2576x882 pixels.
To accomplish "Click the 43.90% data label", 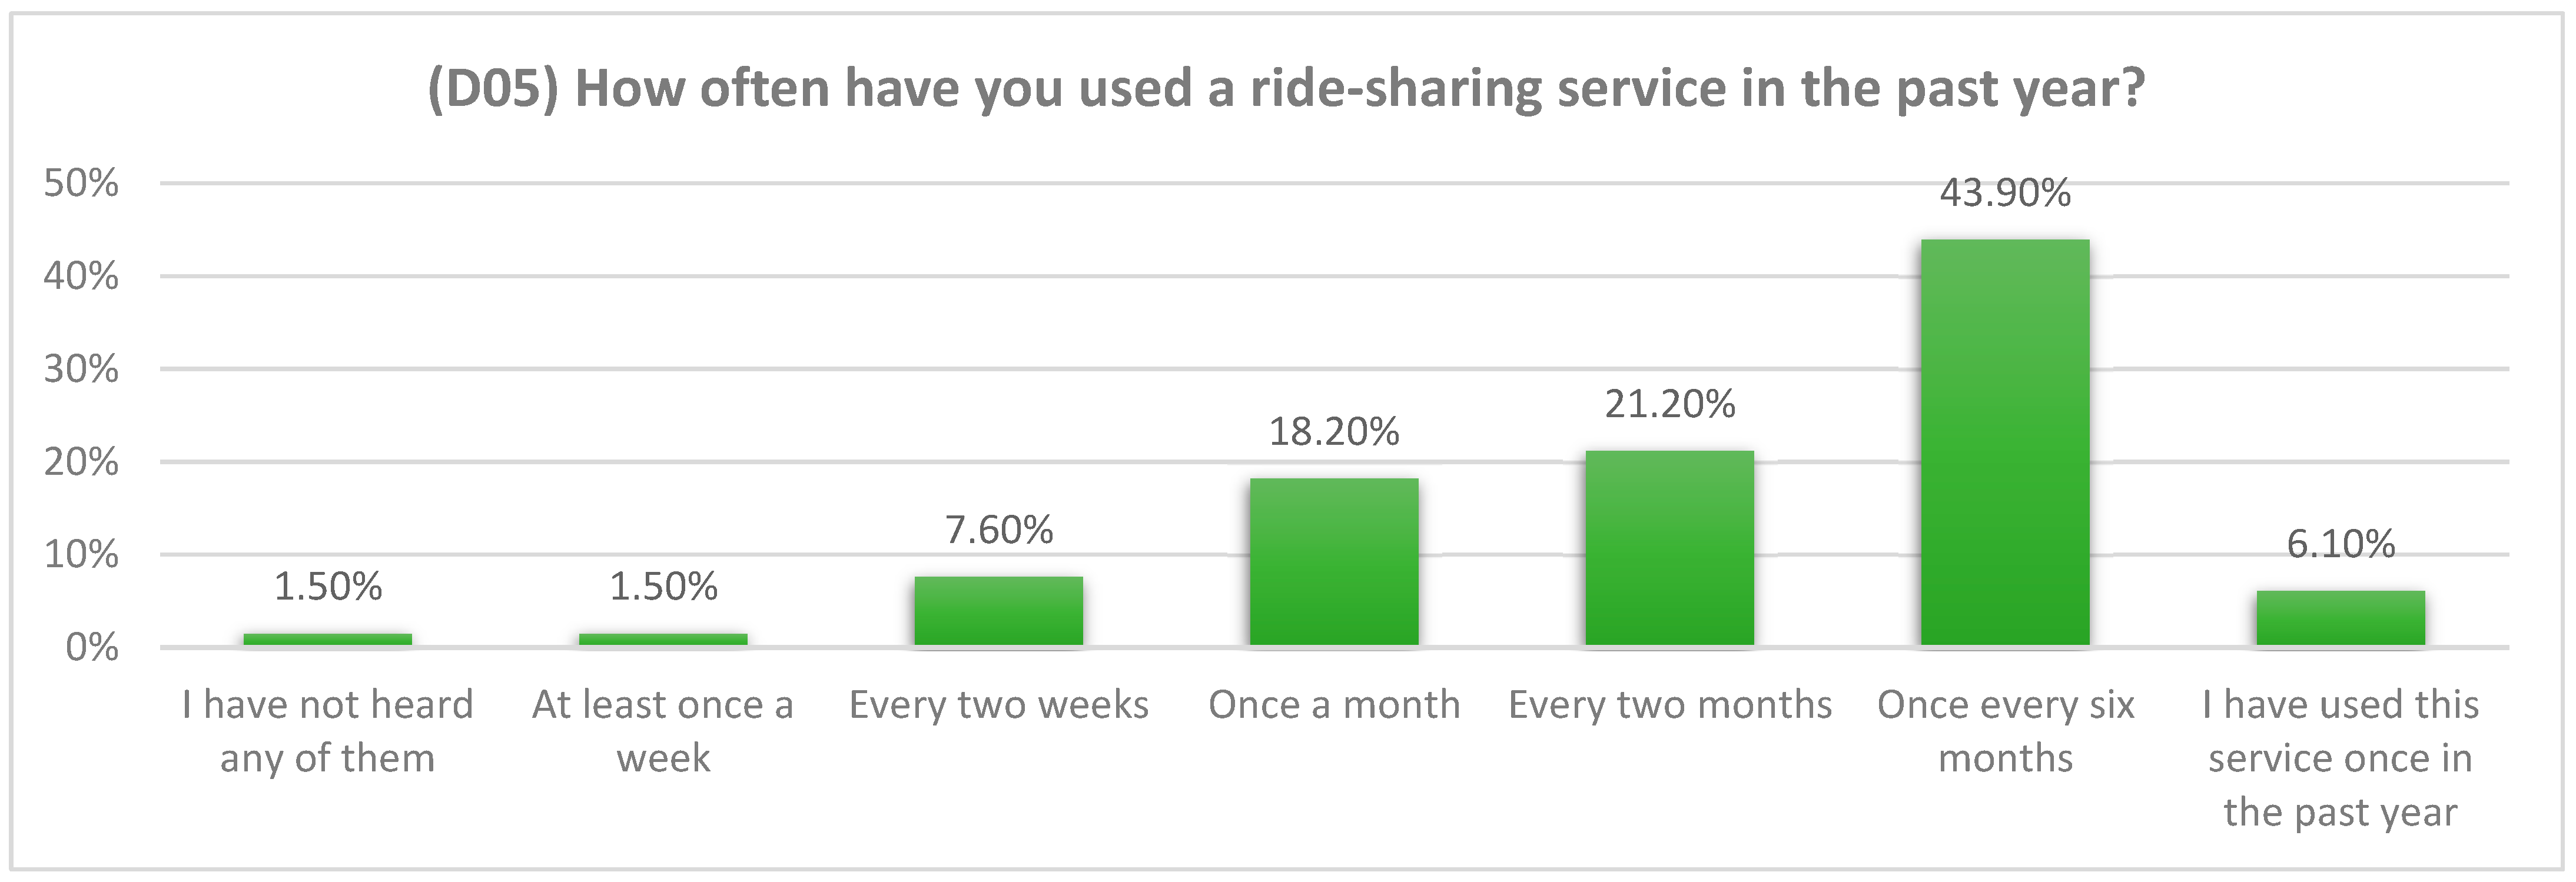I will [x=2005, y=192].
